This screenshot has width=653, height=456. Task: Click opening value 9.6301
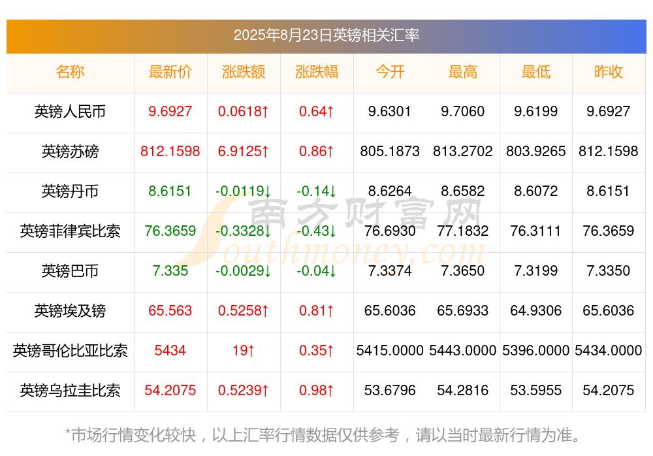tap(390, 111)
